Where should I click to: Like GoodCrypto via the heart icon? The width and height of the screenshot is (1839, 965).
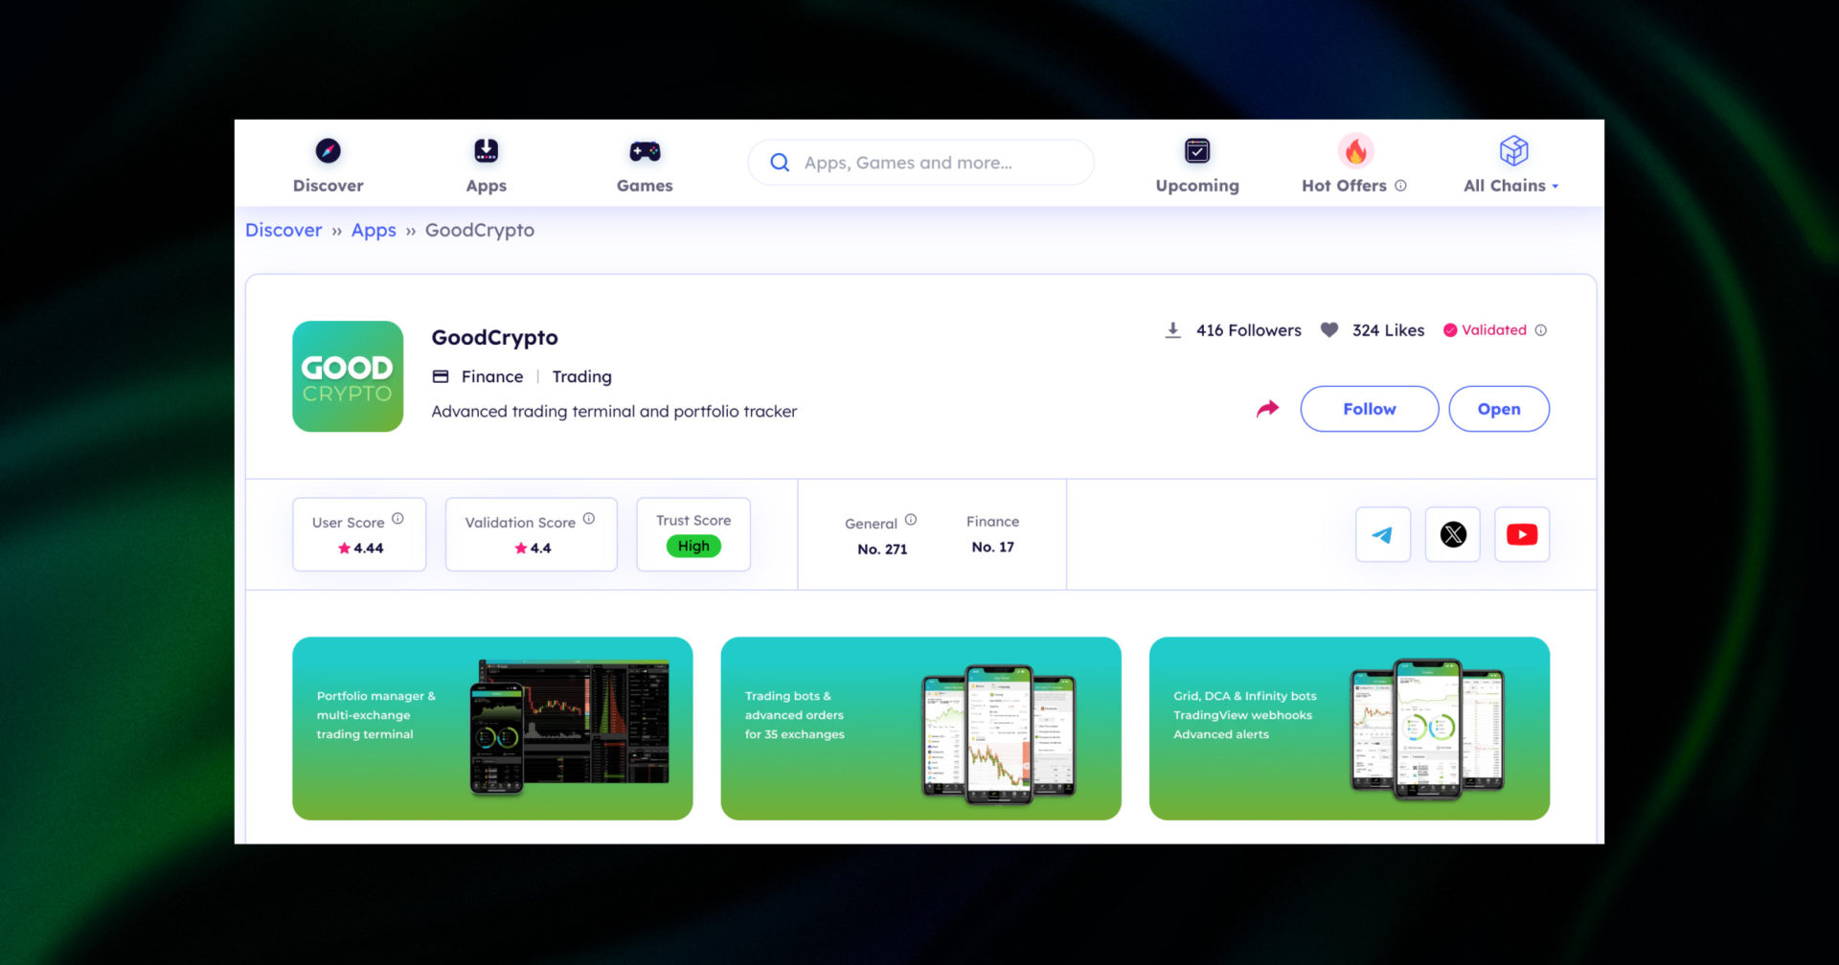pyautogui.click(x=1329, y=329)
